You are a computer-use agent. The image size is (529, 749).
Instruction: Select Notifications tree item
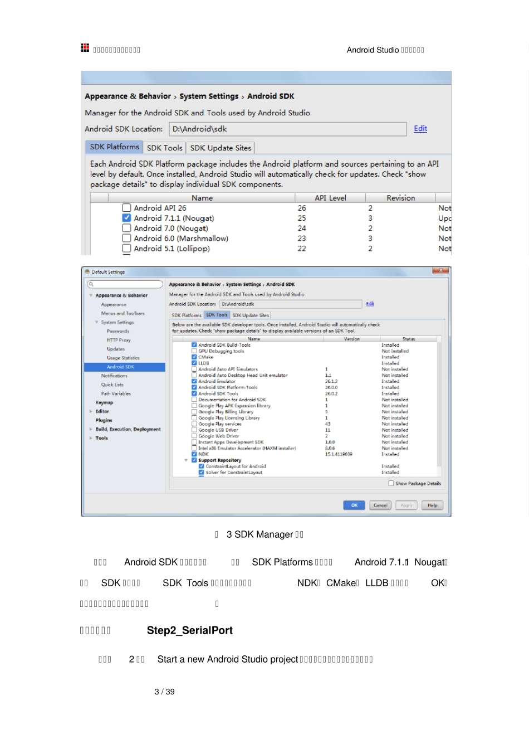point(114,376)
